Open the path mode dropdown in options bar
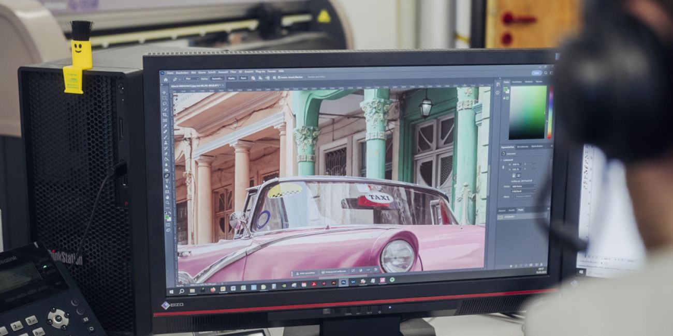Image resolution: width=673 pixels, height=336 pixels. 192,79
